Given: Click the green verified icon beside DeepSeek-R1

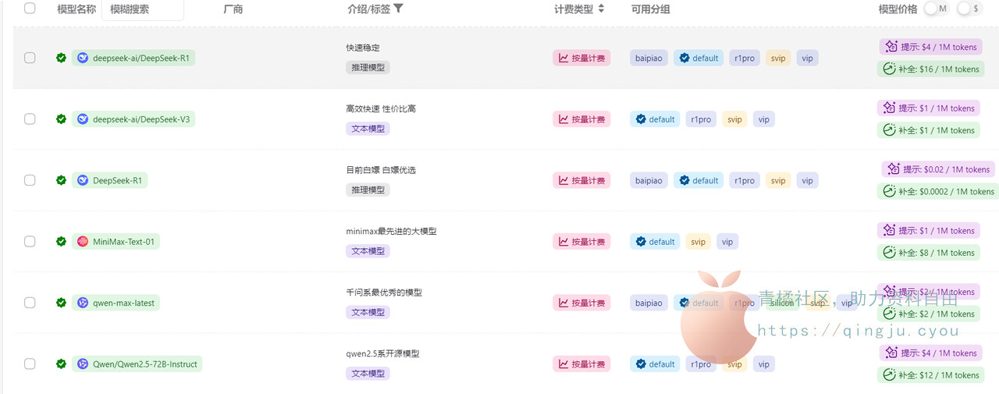Looking at the screenshot, I should click(61, 180).
